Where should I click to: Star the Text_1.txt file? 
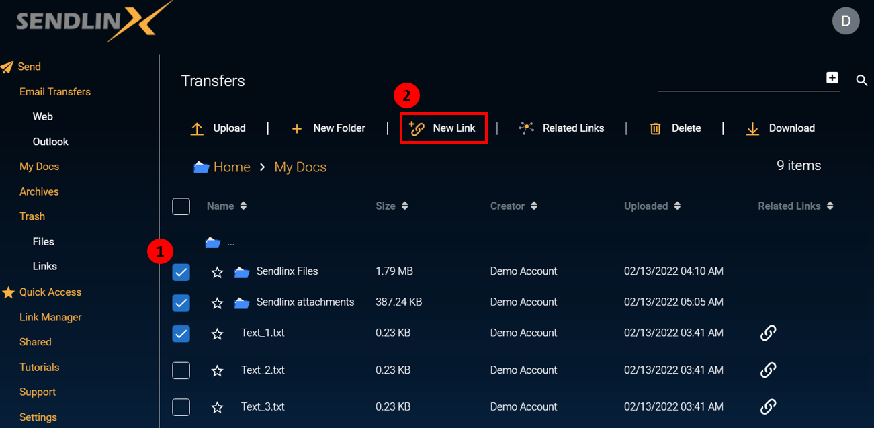217,333
